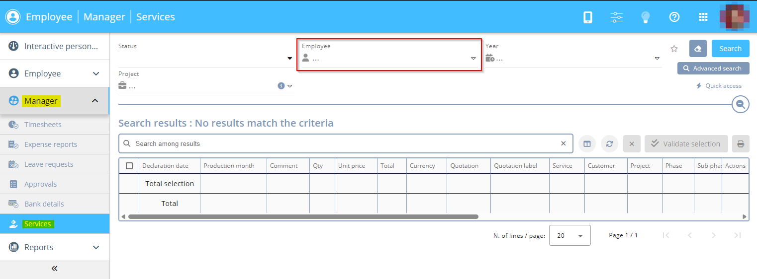Viewport: 757px width, 279px height.
Task: Click the print icon button
Action: (741, 144)
